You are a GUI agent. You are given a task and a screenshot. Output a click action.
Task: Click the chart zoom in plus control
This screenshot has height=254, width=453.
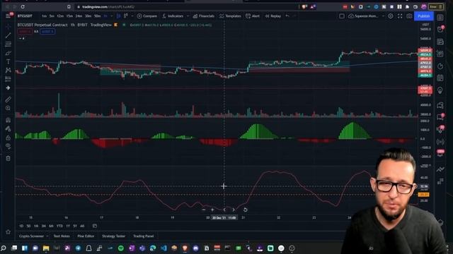coord(212,210)
